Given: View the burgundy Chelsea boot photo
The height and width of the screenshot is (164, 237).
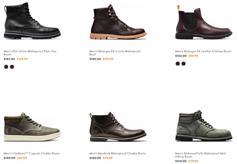Looking at the screenshot, I should [x=204, y=22].
